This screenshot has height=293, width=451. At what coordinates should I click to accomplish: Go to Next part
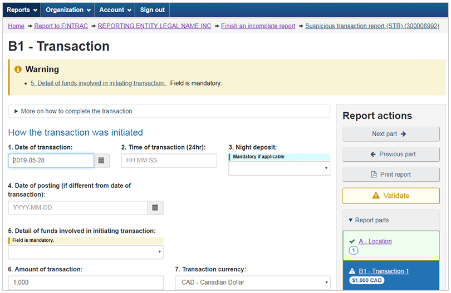click(x=391, y=134)
